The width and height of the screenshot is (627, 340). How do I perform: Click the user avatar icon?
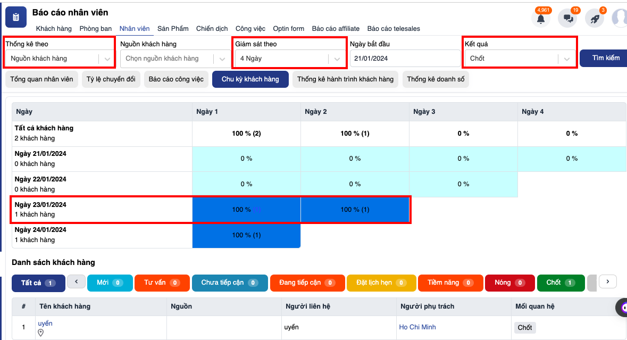pyautogui.click(x=620, y=18)
